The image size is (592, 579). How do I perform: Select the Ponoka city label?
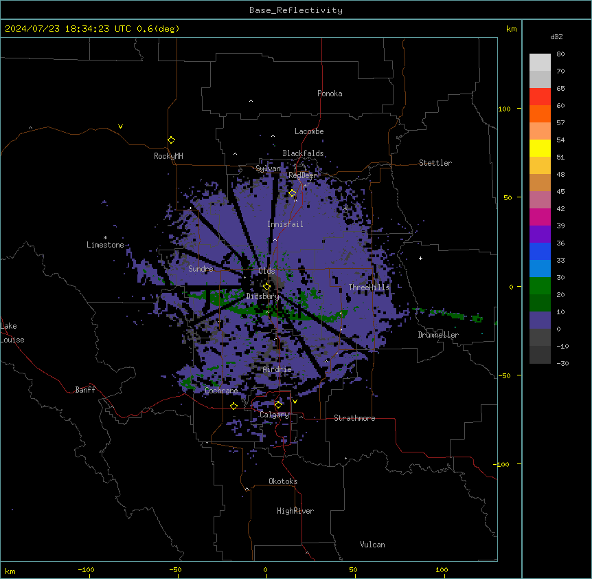(x=330, y=94)
